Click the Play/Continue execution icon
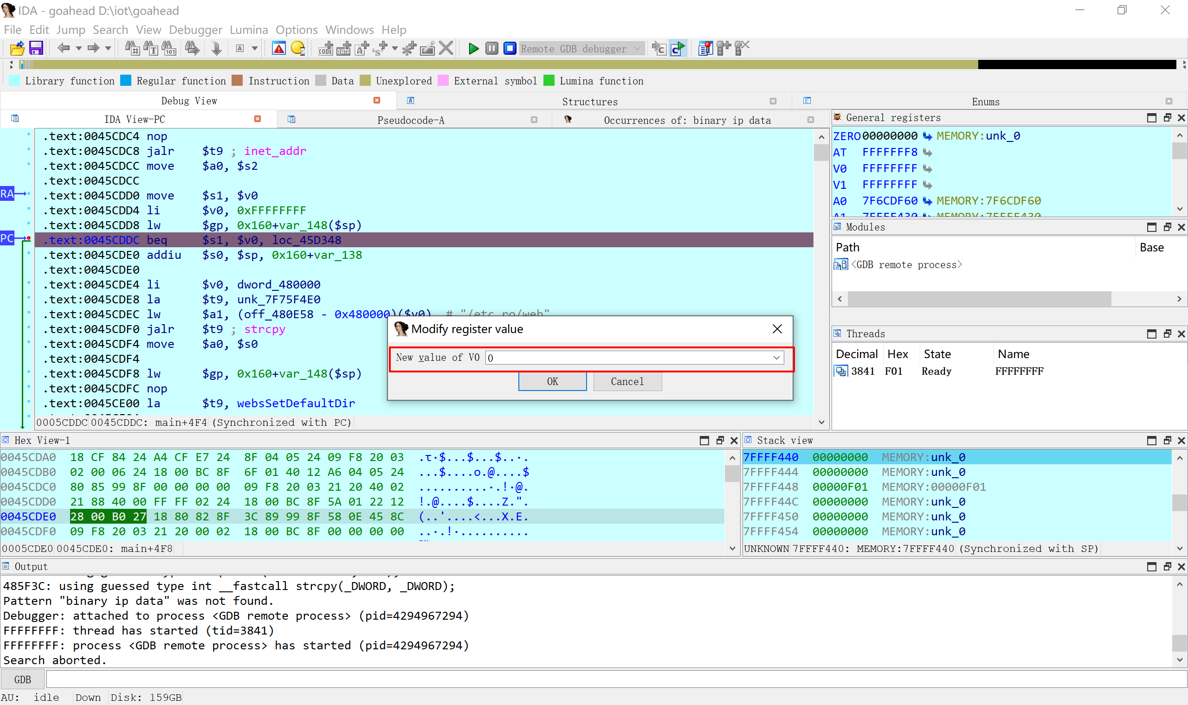 tap(473, 48)
